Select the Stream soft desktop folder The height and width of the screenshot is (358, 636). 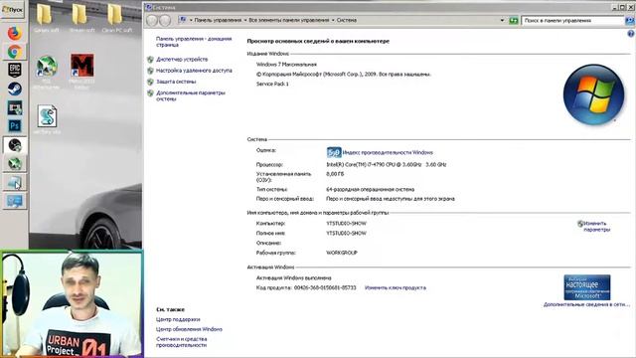click(81, 19)
